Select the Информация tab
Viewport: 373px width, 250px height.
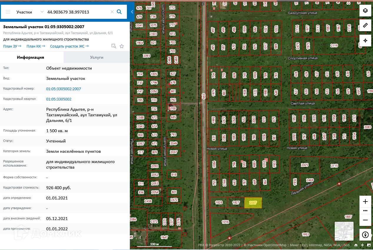click(30, 57)
